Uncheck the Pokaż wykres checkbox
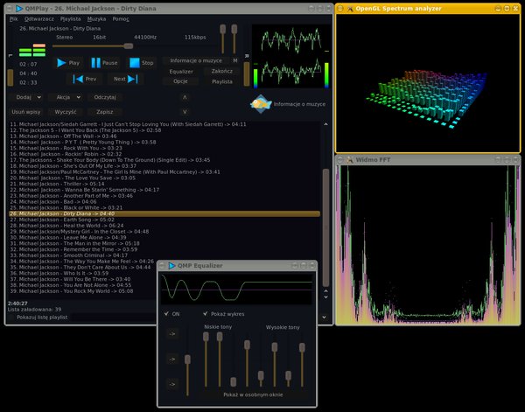 click(206, 313)
